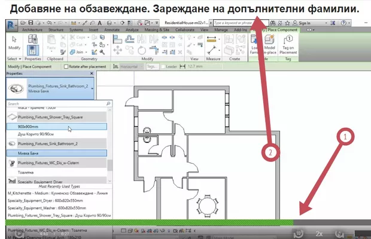Click the type list vertical scrollbar thumb
The image size is (371, 239).
tap(110, 165)
